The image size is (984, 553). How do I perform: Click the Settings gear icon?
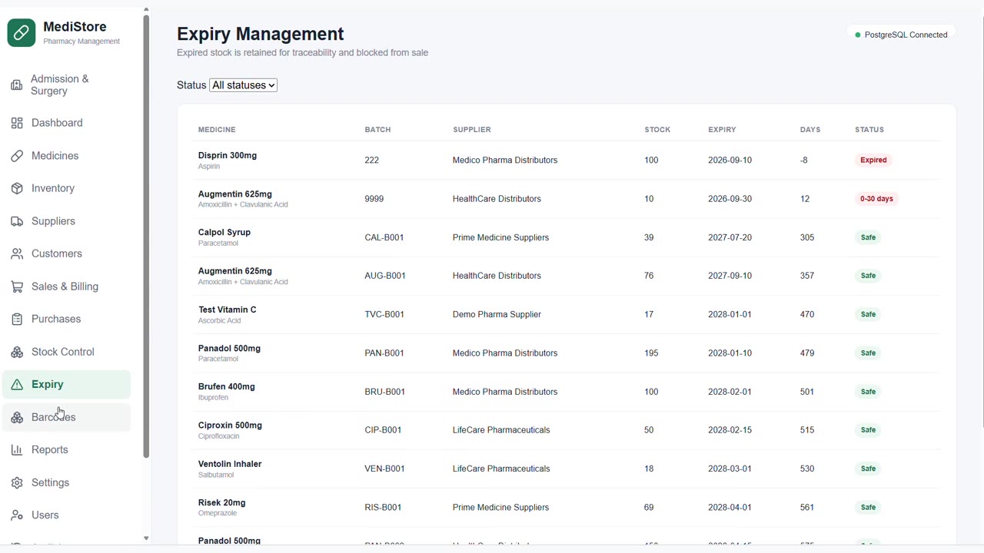point(17,482)
